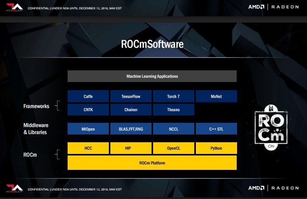Click the MxNet framework box
Image resolution: width=307 pixels, height=199 pixels.
pos(216,96)
